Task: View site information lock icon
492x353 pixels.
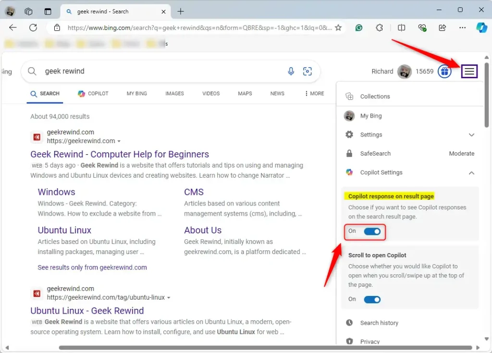Action: click(57, 27)
